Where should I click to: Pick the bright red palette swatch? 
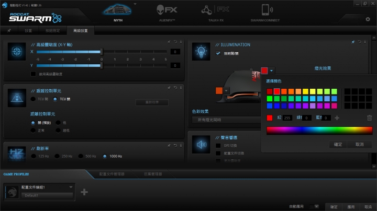coord(277,91)
